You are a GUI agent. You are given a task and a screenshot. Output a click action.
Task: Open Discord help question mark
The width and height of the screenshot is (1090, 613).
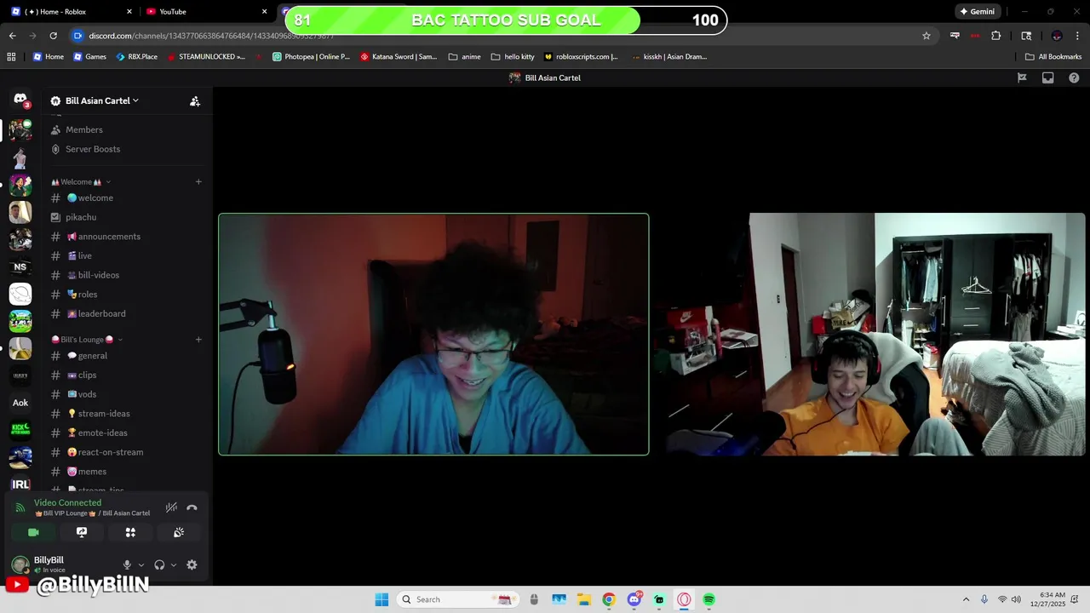[x=1074, y=77]
